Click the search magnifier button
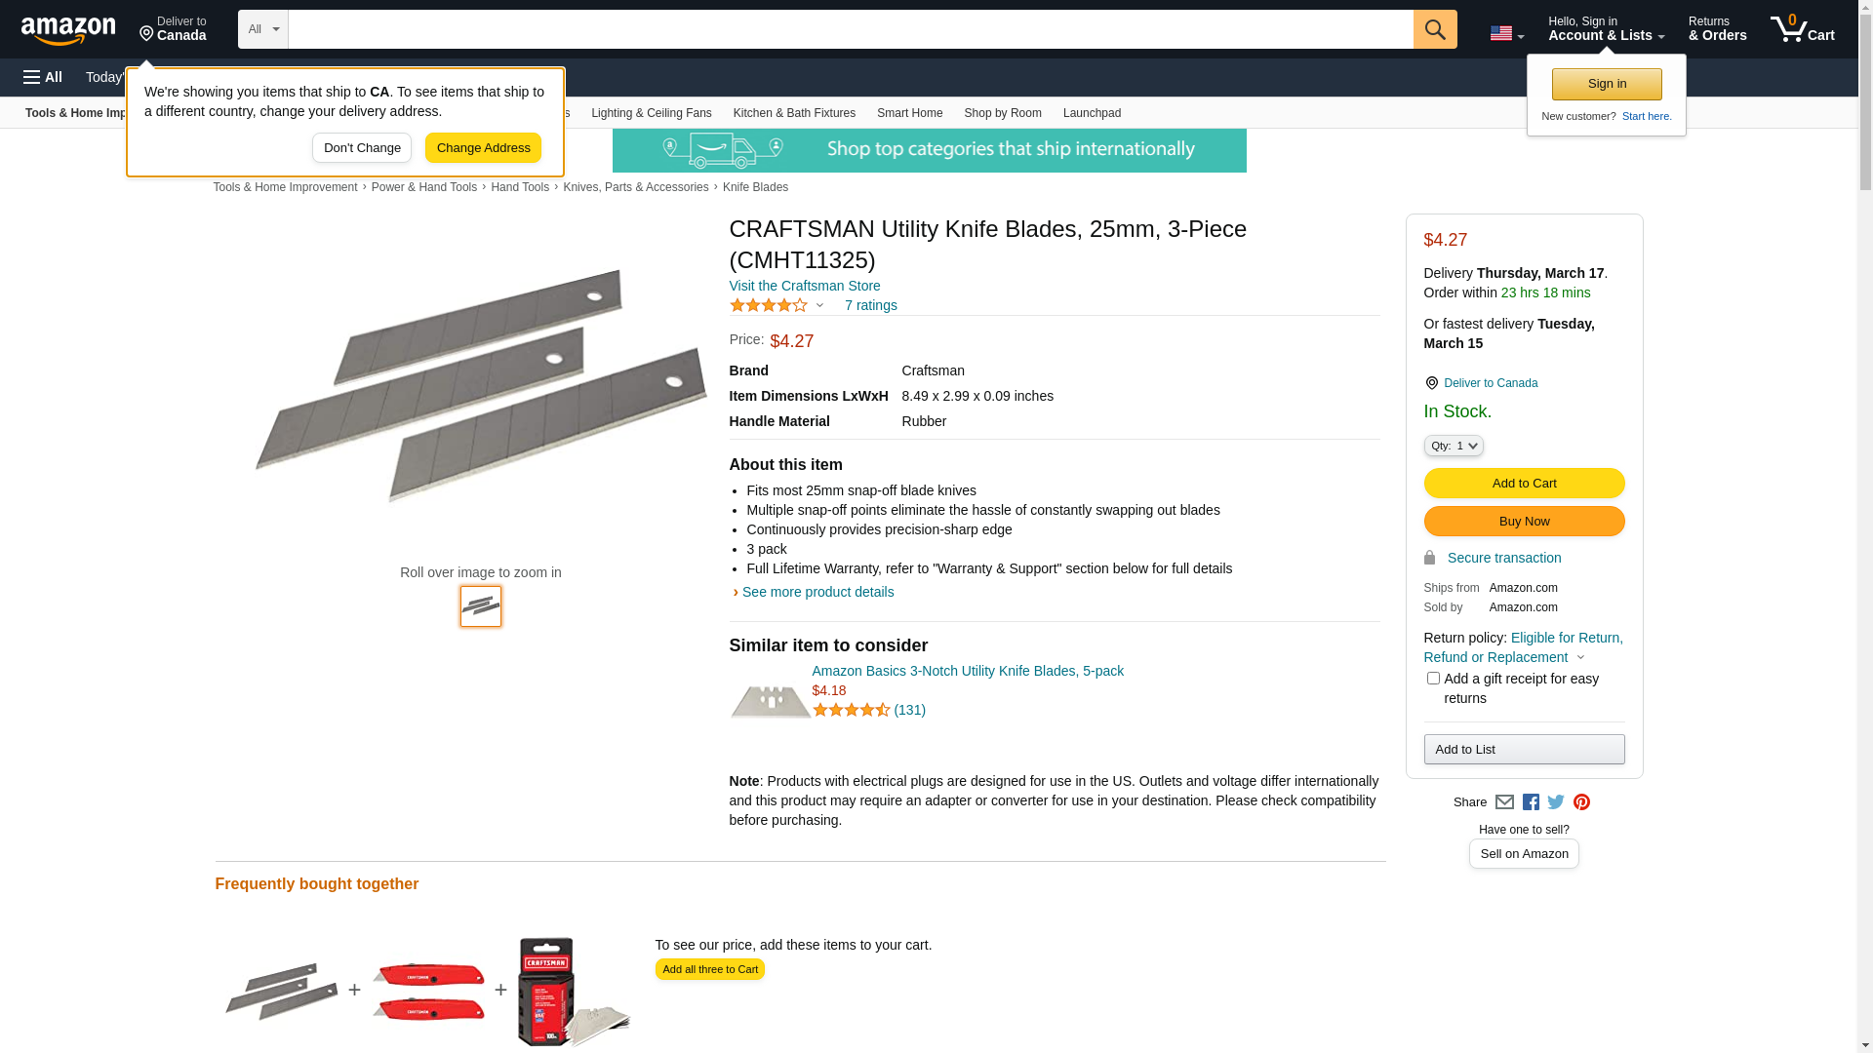The height and width of the screenshot is (1053, 1873). click(x=1435, y=29)
